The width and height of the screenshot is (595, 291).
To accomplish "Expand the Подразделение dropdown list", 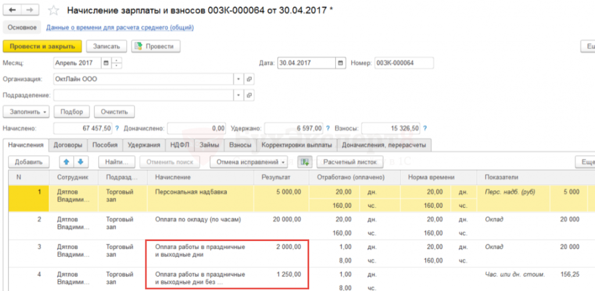I will pos(238,95).
